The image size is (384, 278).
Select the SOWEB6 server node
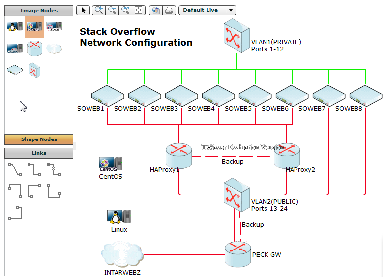[x=292, y=96]
